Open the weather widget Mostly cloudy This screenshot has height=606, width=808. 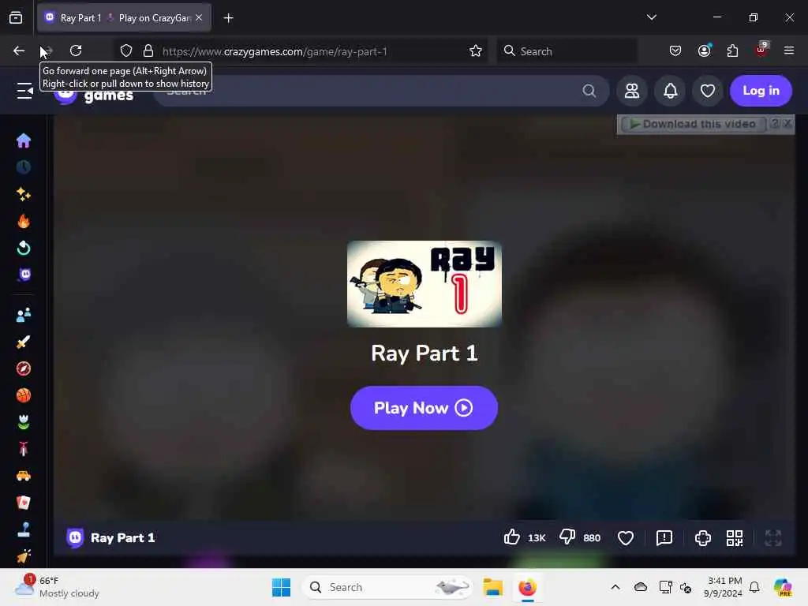57,587
